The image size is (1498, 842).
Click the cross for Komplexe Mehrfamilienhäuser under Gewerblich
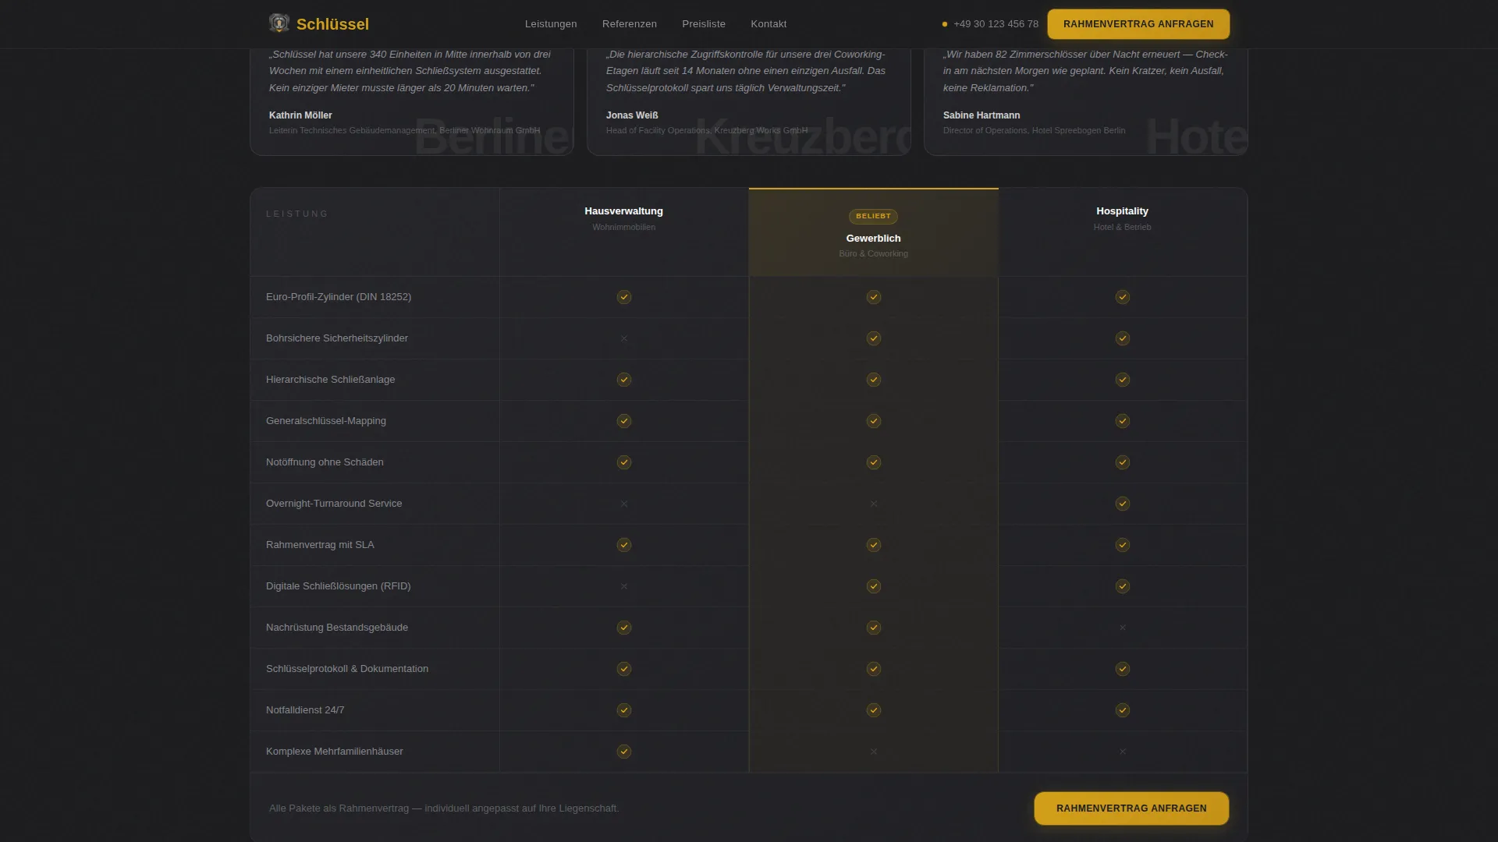coord(874,752)
